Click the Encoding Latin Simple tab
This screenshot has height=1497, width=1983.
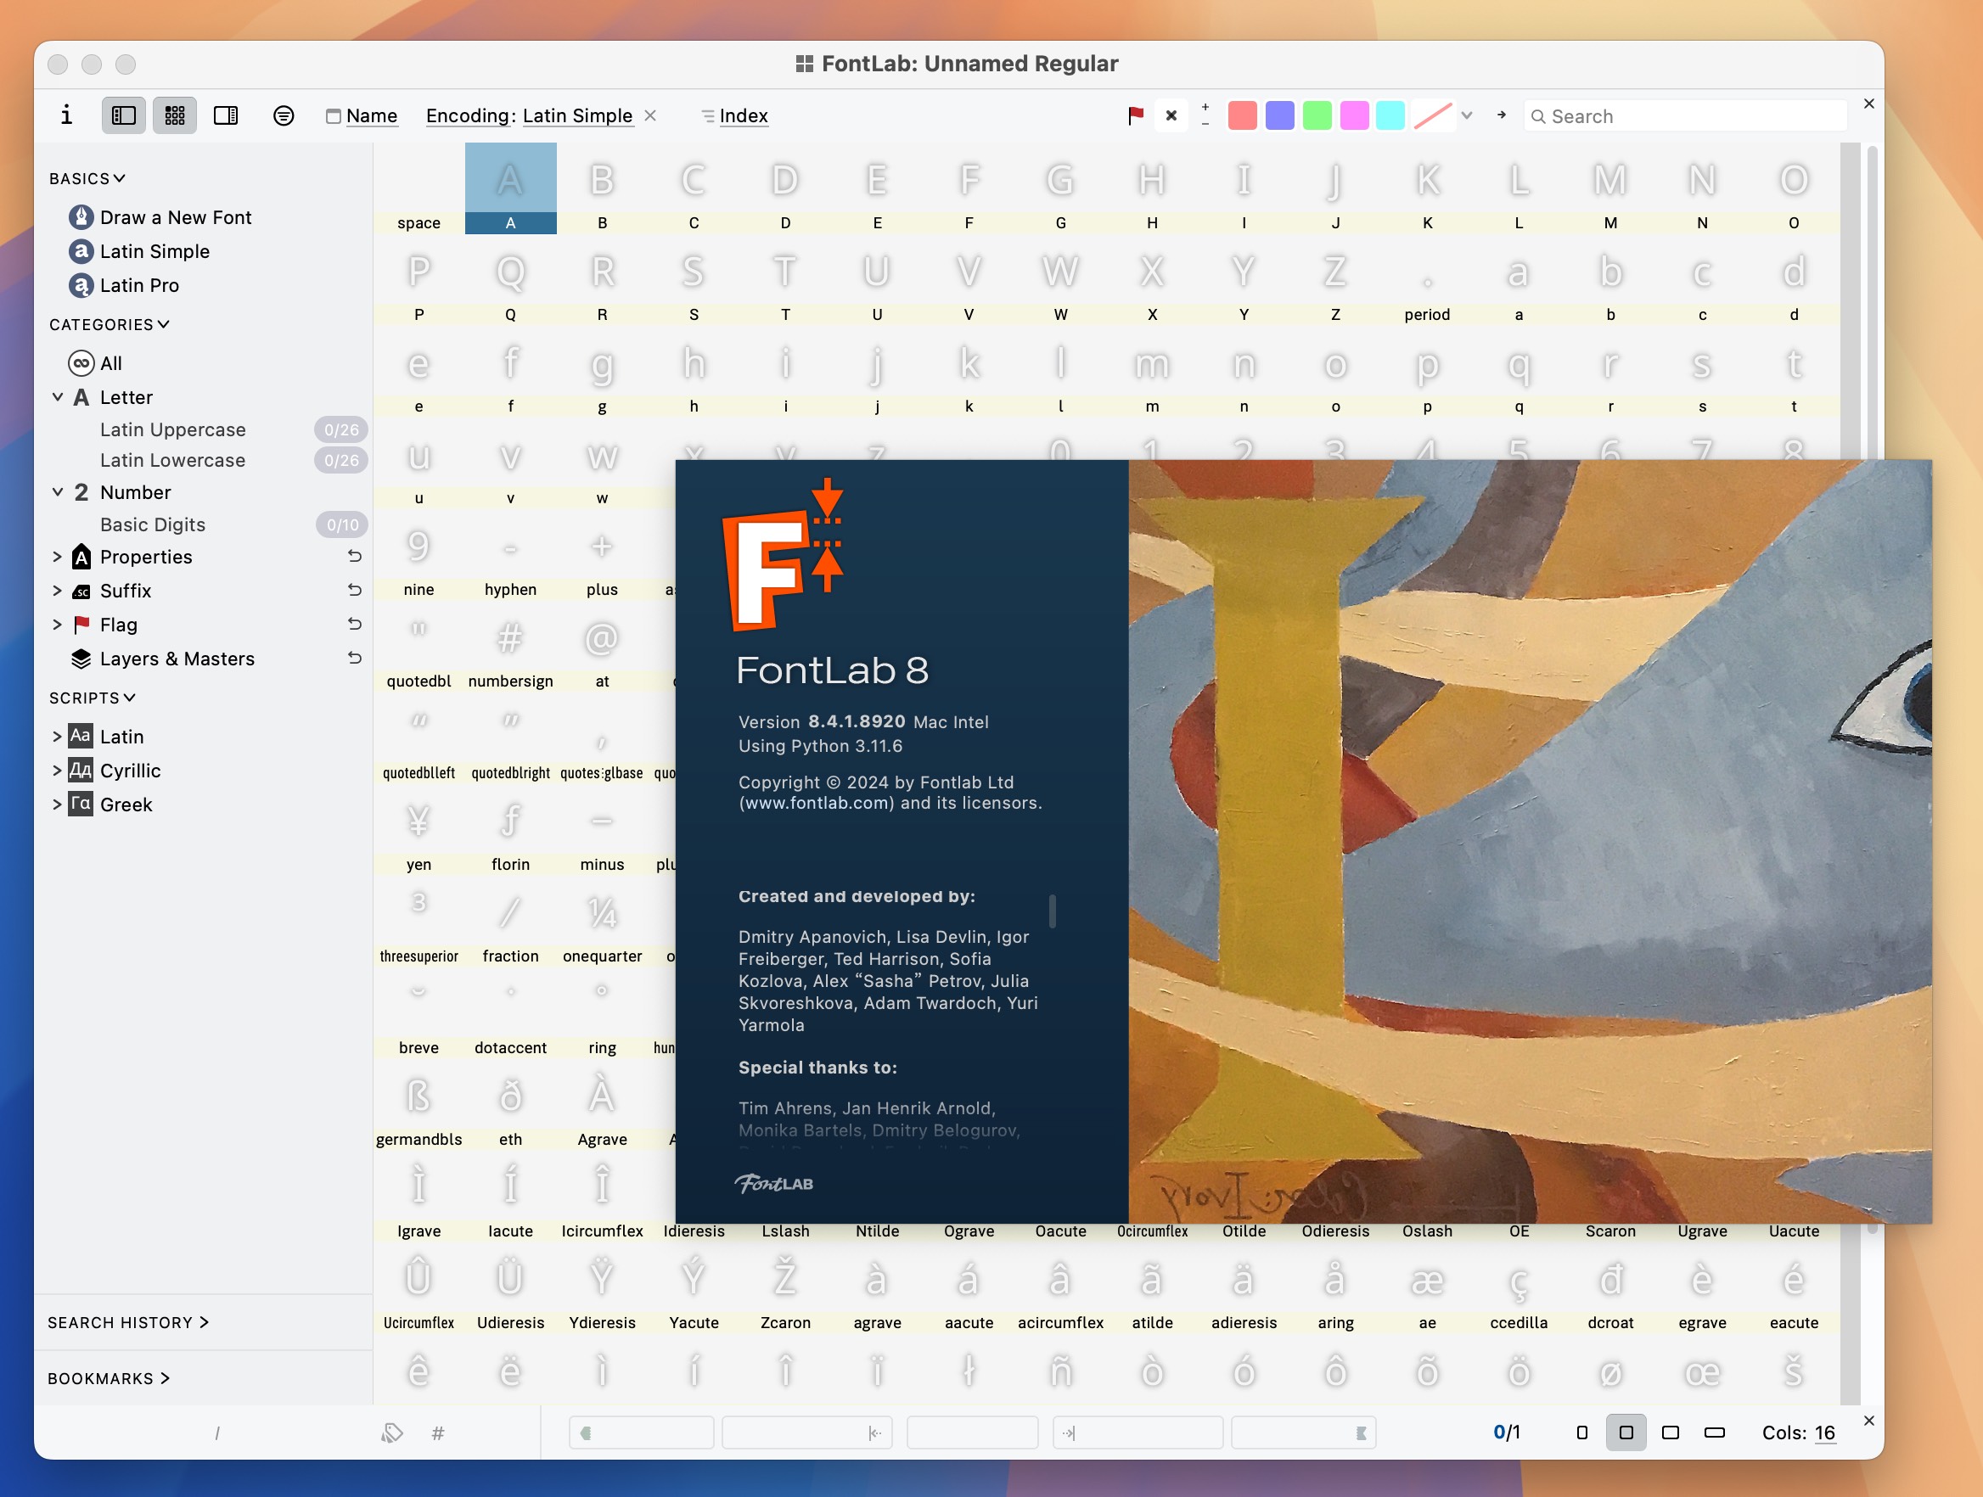[x=536, y=115]
